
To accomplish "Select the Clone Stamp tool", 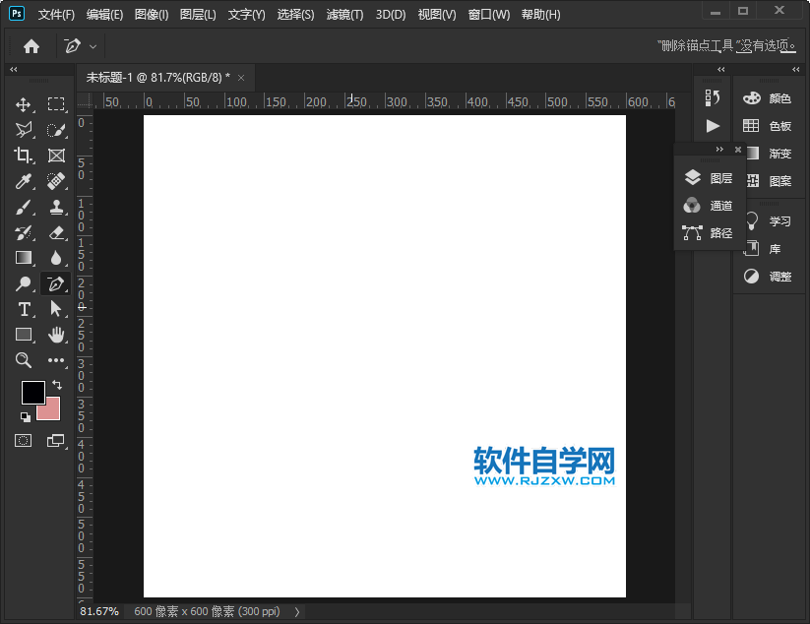I will tap(56, 207).
